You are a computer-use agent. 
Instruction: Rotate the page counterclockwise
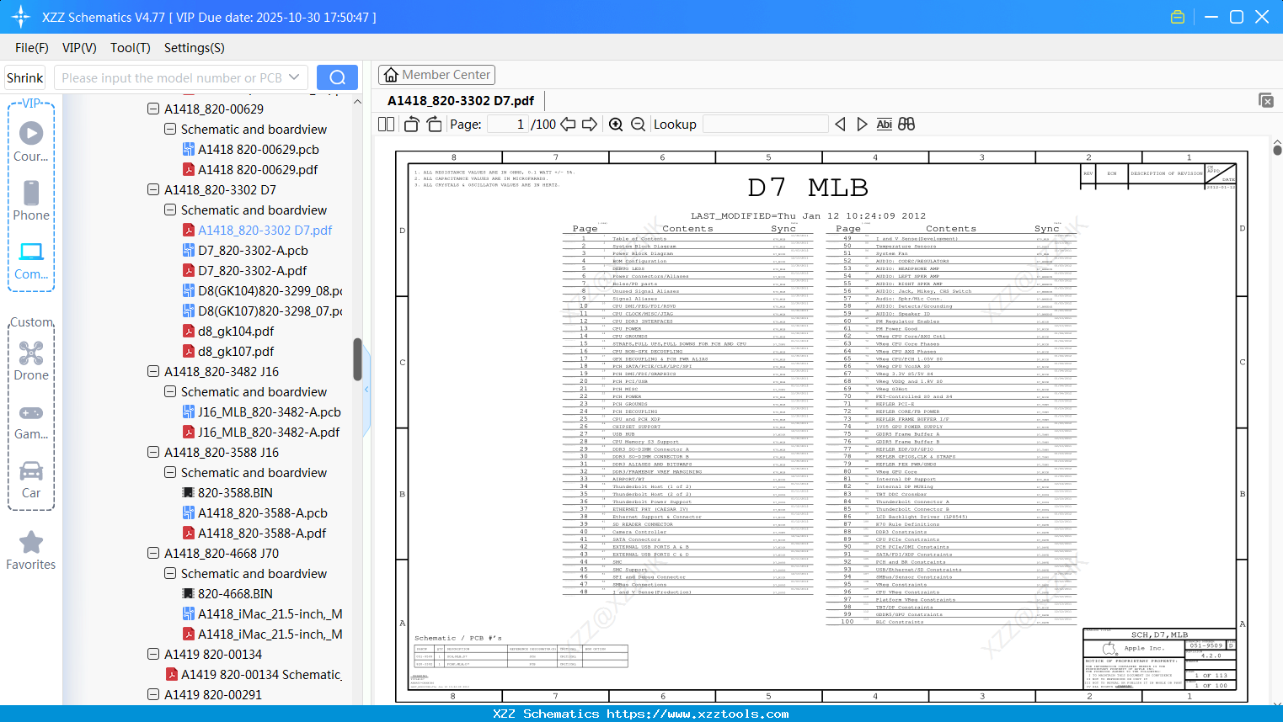tap(412, 125)
